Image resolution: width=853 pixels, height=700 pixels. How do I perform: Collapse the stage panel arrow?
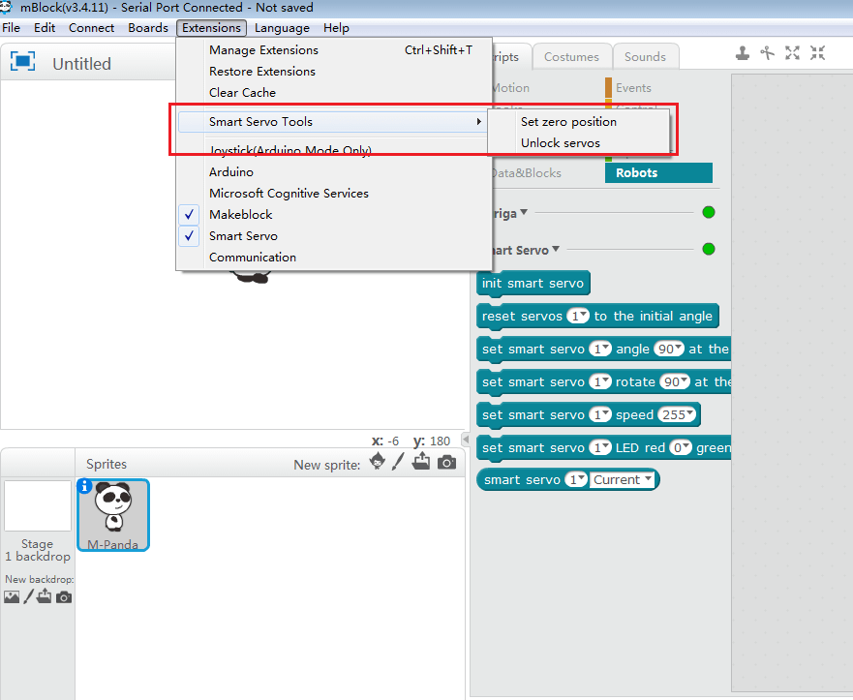click(x=466, y=439)
